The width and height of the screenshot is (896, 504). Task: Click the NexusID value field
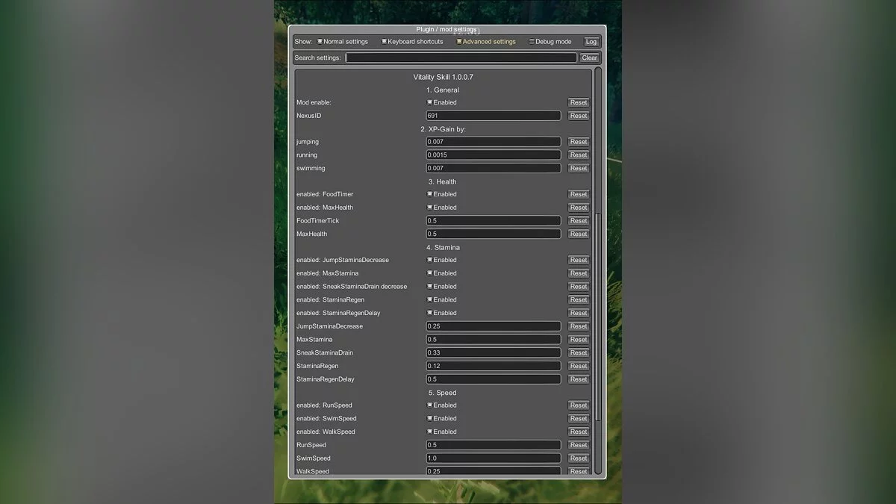point(493,116)
